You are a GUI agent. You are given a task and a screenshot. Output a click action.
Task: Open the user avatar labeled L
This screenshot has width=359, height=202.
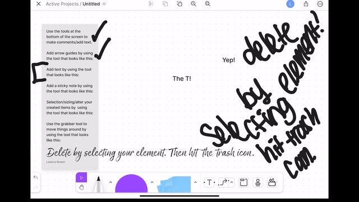point(291,4)
